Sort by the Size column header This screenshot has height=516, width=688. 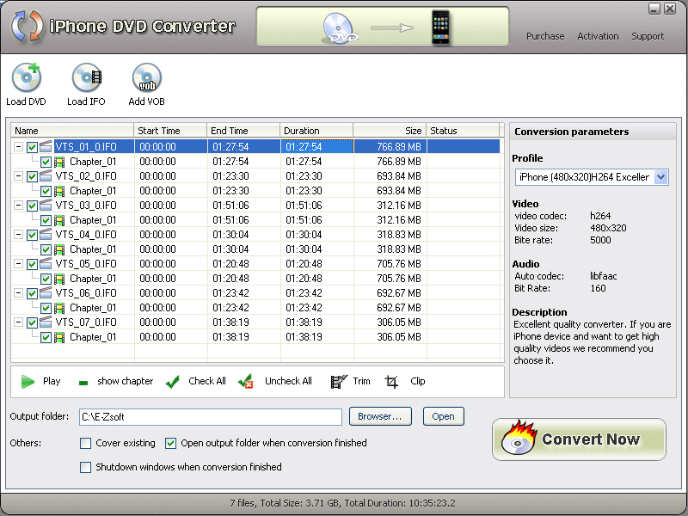point(390,131)
